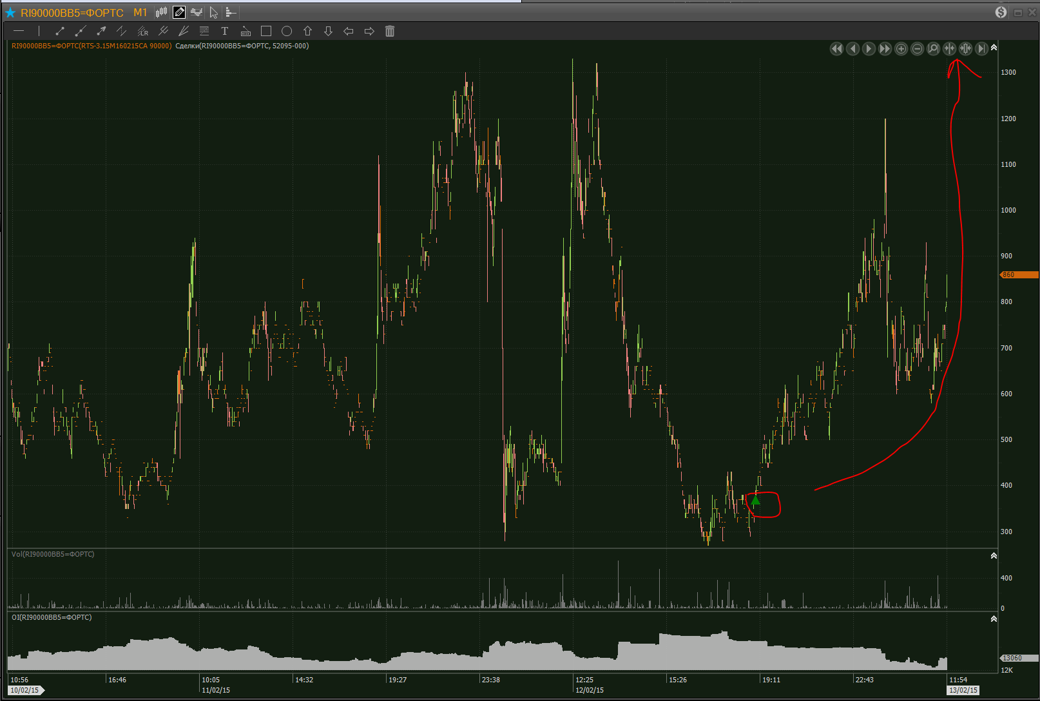Click the dollar sign trade icon

(1001, 12)
